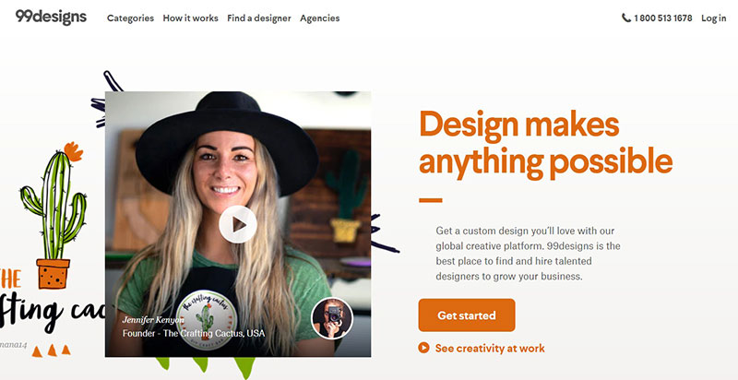
Task: Click the Crafting Cactus circular logo badge
Action: click(207, 320)
